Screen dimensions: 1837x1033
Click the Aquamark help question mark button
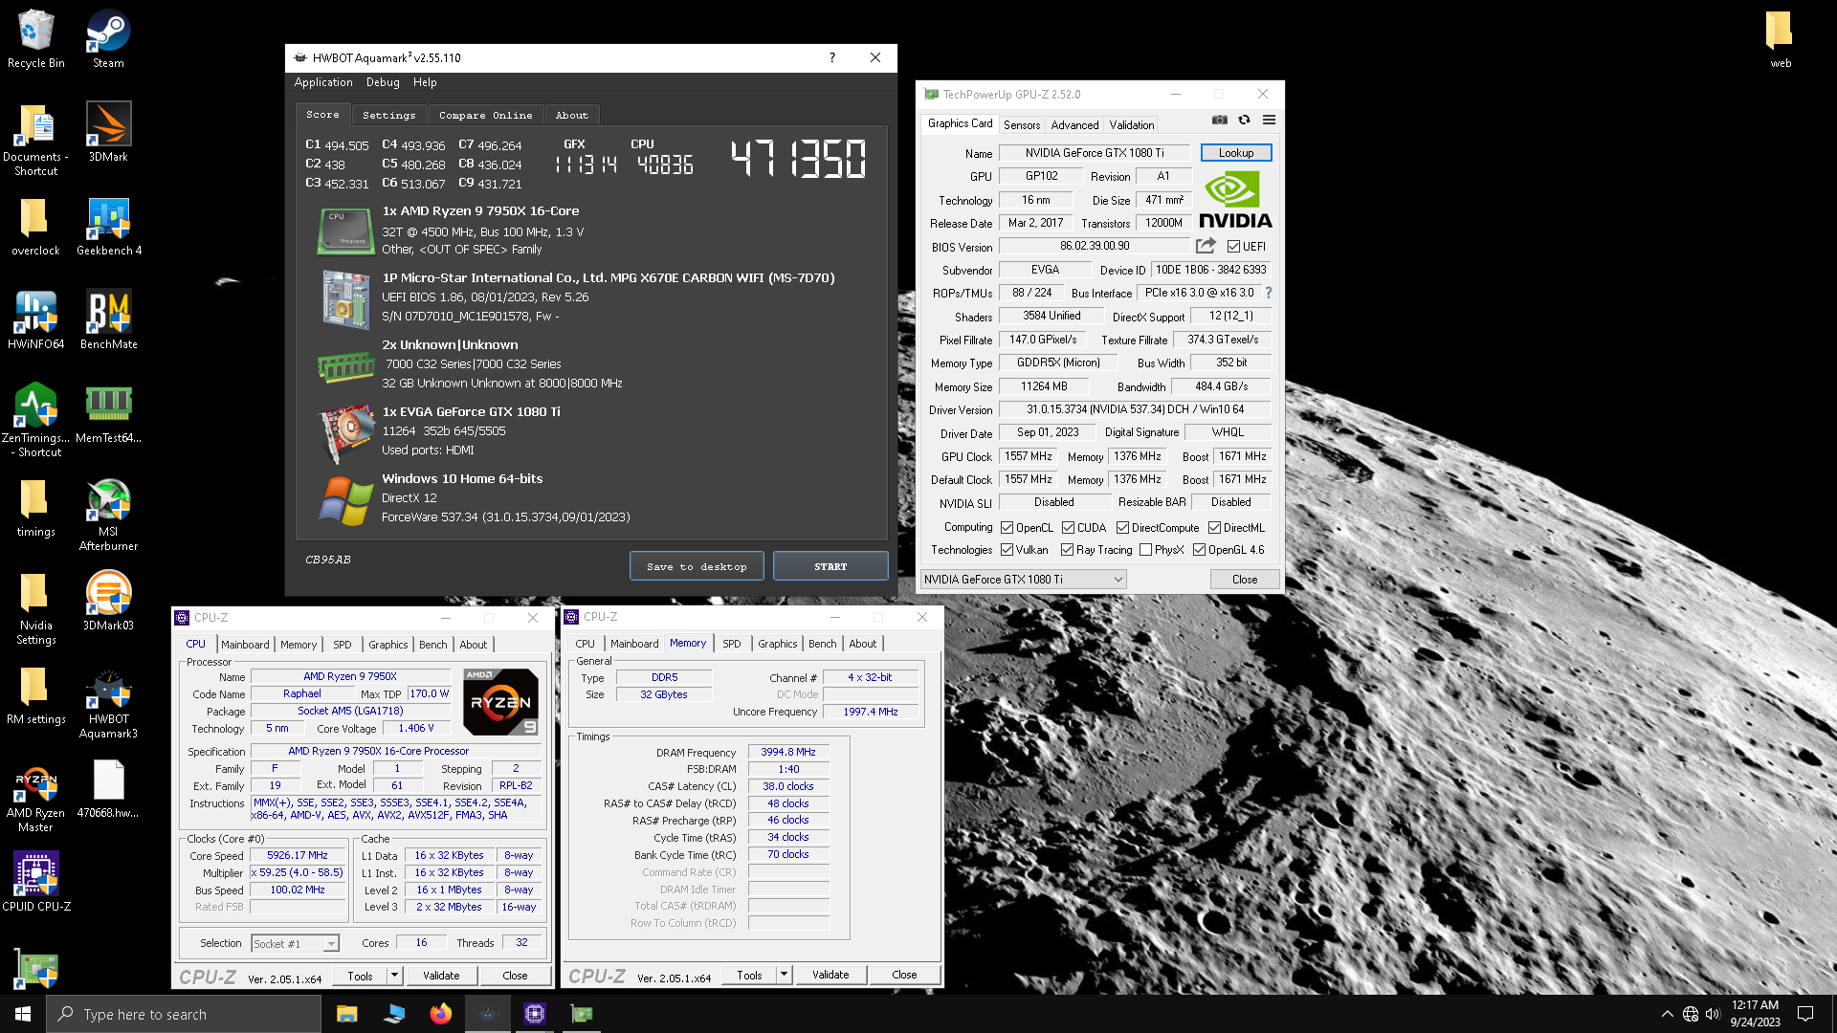coord(831,57)
